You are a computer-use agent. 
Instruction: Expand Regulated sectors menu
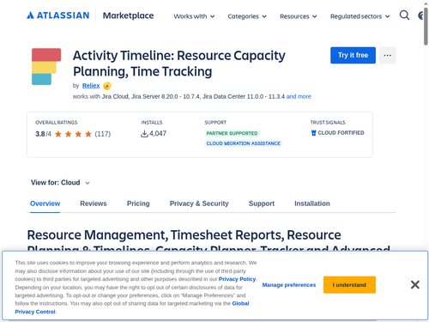coord(360,16)
